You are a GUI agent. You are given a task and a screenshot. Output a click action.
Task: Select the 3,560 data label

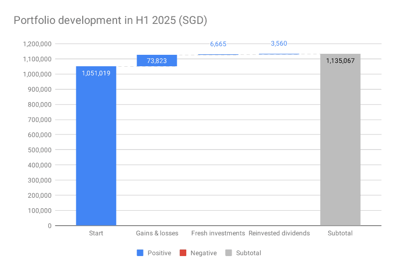[279, 43]
